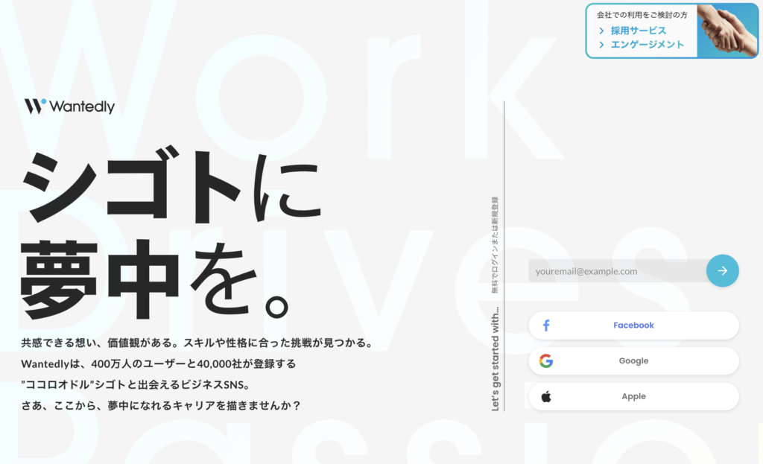Click the vertical "Let's get started with..." text
Screen dimensions: 763x464
[x=496, y=359]
